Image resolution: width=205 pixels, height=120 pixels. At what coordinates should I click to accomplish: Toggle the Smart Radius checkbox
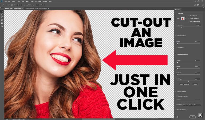point(177,47)
